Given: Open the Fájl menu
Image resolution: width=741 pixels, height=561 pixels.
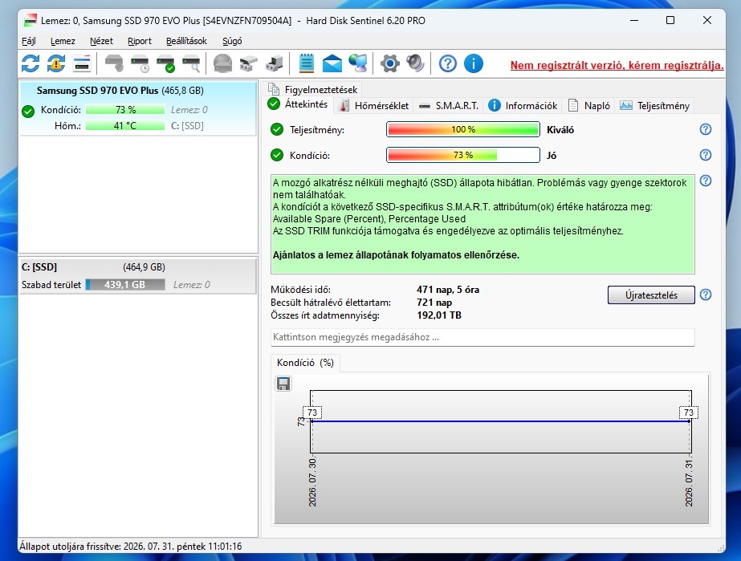Looking at the screenshot, I should pyautogui.click(x=29, y=41).
